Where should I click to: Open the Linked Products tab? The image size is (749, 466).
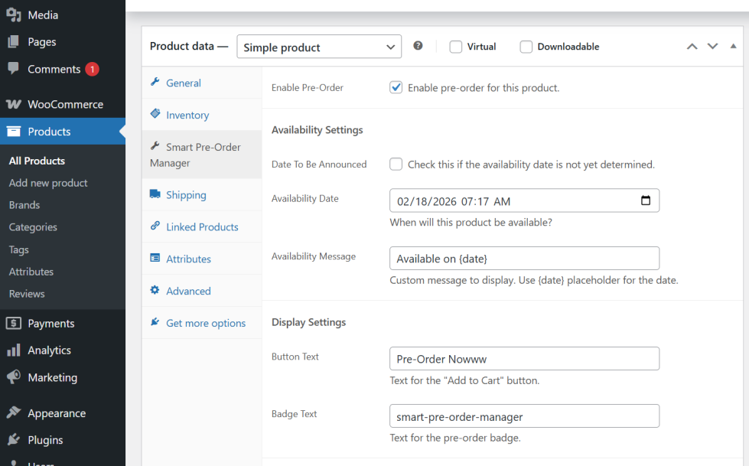[202, 226]
